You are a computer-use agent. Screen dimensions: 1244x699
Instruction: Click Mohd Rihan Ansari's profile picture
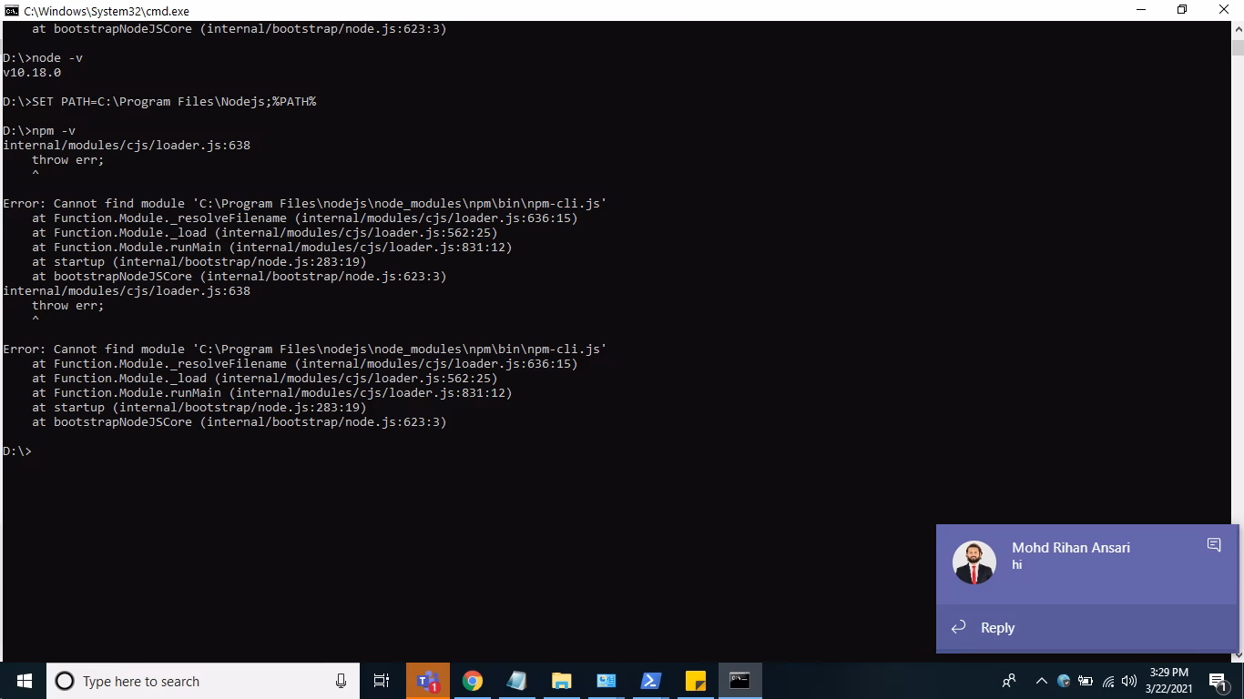(974, 562)
